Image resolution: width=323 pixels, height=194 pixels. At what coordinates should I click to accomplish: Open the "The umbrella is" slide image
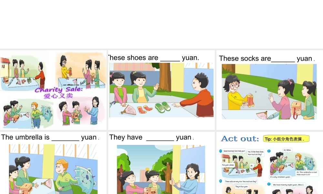point(53,169)
